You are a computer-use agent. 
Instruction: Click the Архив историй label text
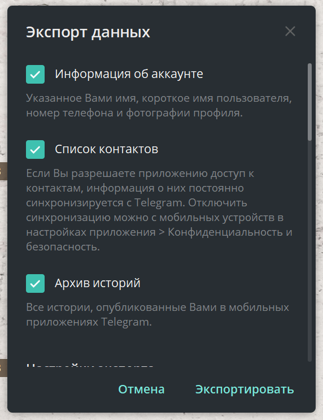pyautogui.click(x=98, y=283)
